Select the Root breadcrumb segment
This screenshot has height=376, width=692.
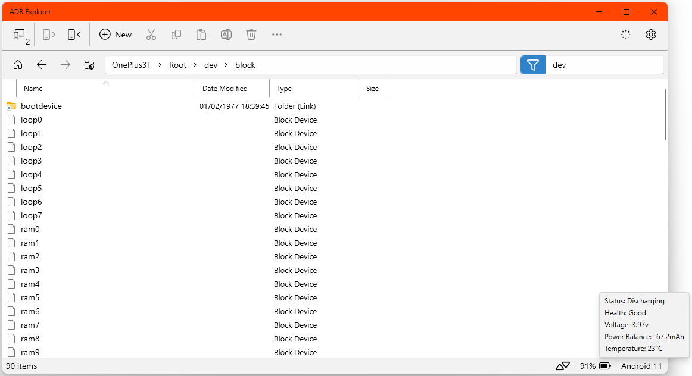click(x=178, y=65)
